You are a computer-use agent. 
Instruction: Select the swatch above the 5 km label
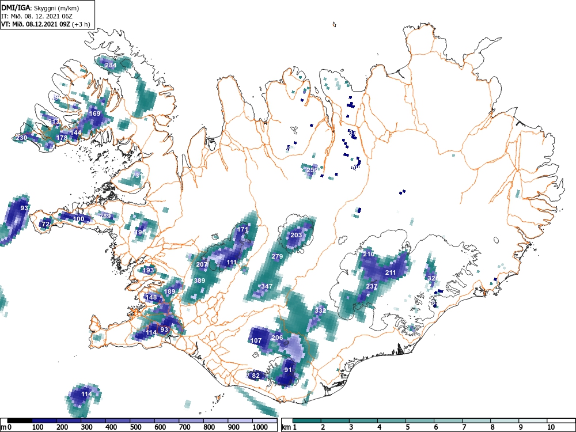coord(420,420)
